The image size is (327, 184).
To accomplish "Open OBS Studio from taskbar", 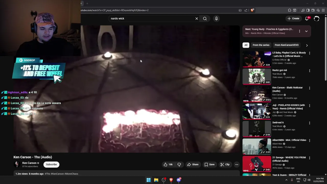I will (163, 180).
